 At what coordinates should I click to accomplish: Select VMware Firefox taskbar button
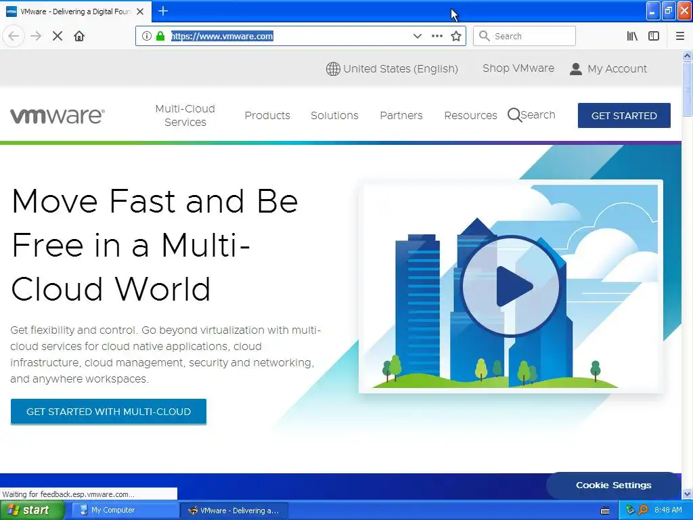tap(234, 511)
